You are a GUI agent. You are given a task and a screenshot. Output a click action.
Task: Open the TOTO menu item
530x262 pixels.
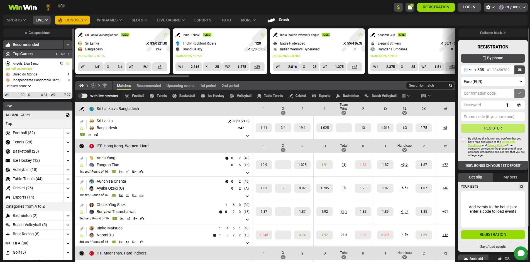[x=226, y=20]
